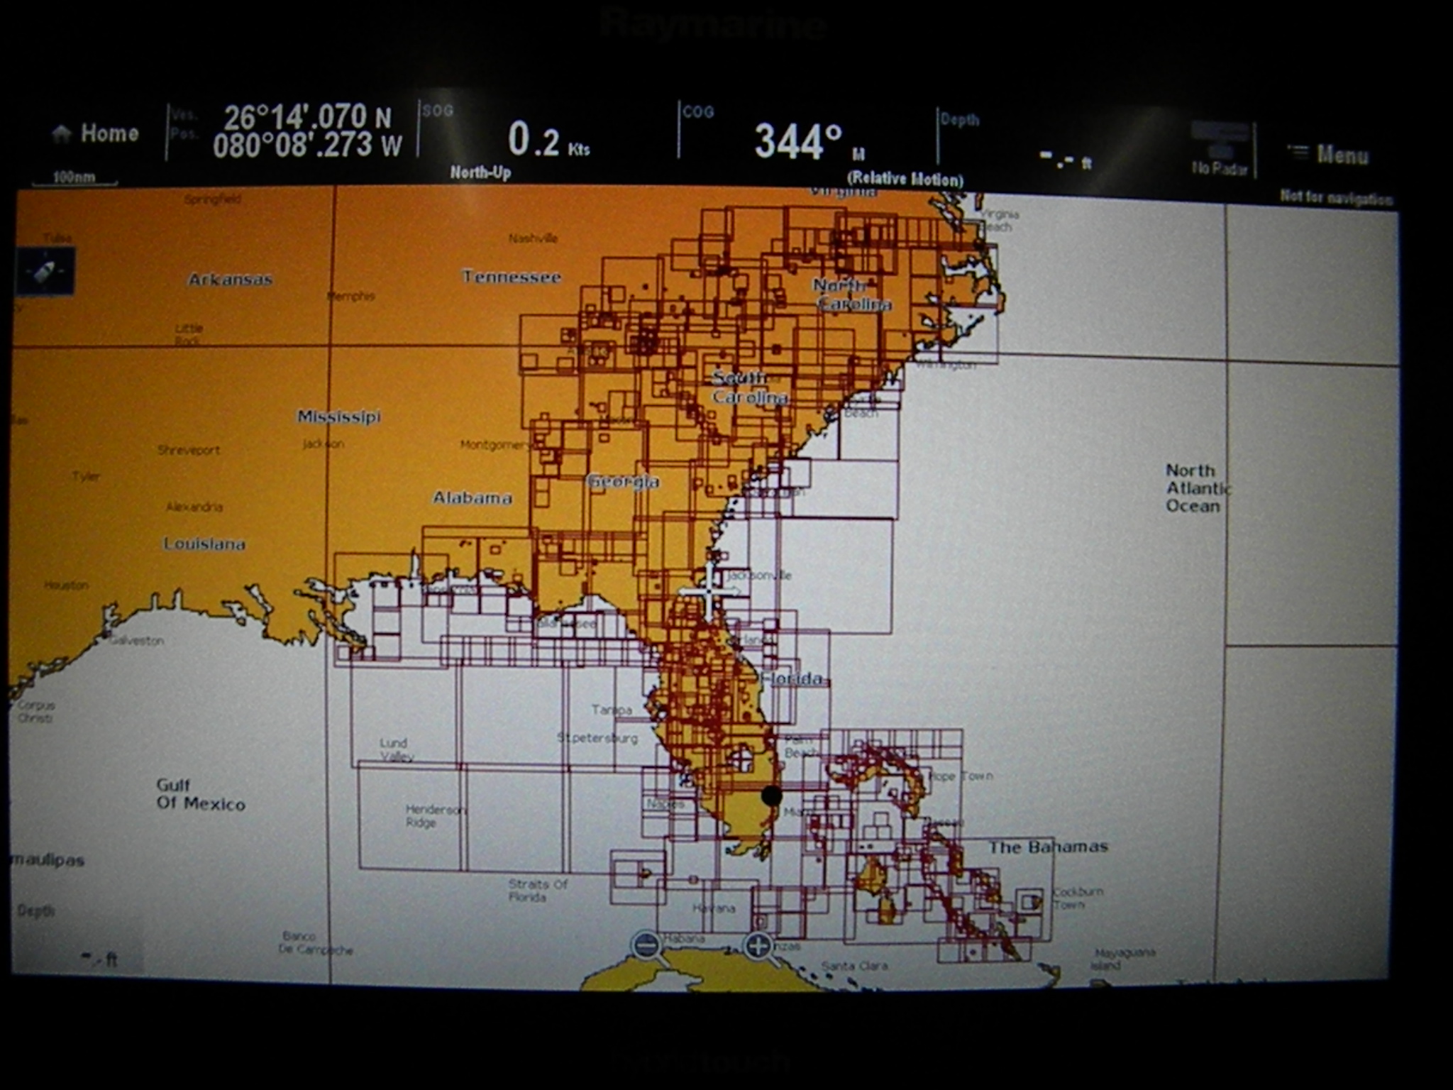Screen dimensions: 1453x1090
Task: Tap the South Carolina label
Action: point(750,387)
